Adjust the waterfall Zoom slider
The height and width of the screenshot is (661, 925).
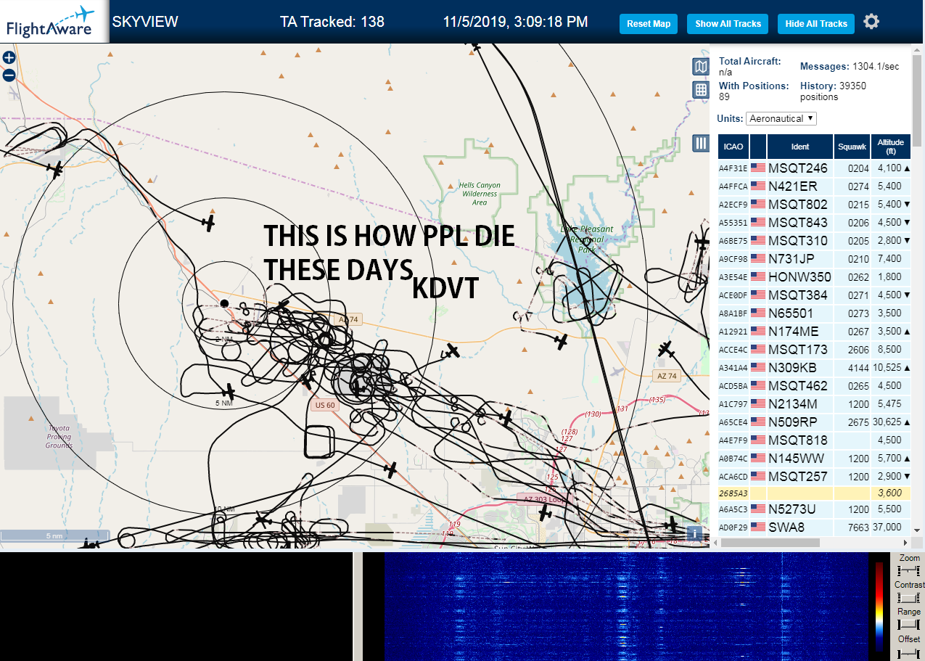[x=908, y=571]
